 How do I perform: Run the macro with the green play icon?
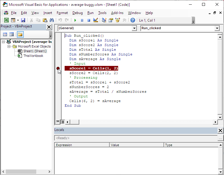75,20
